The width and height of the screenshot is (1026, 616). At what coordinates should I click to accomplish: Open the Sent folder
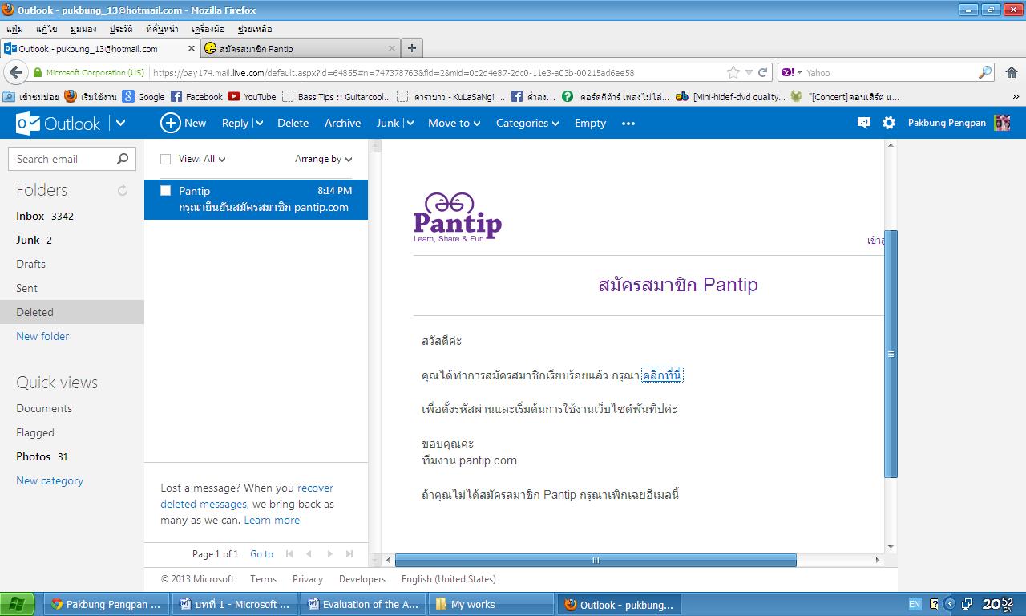(26, 288)
